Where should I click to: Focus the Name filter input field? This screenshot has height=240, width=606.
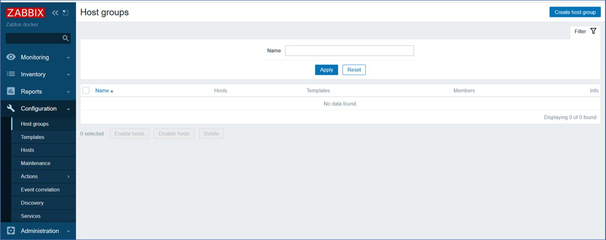pos(350,51)
